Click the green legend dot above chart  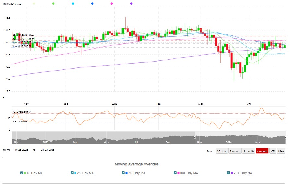coord(53,3)
